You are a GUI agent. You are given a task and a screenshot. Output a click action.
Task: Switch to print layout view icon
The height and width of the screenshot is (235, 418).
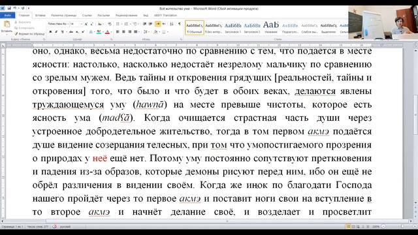348,227
